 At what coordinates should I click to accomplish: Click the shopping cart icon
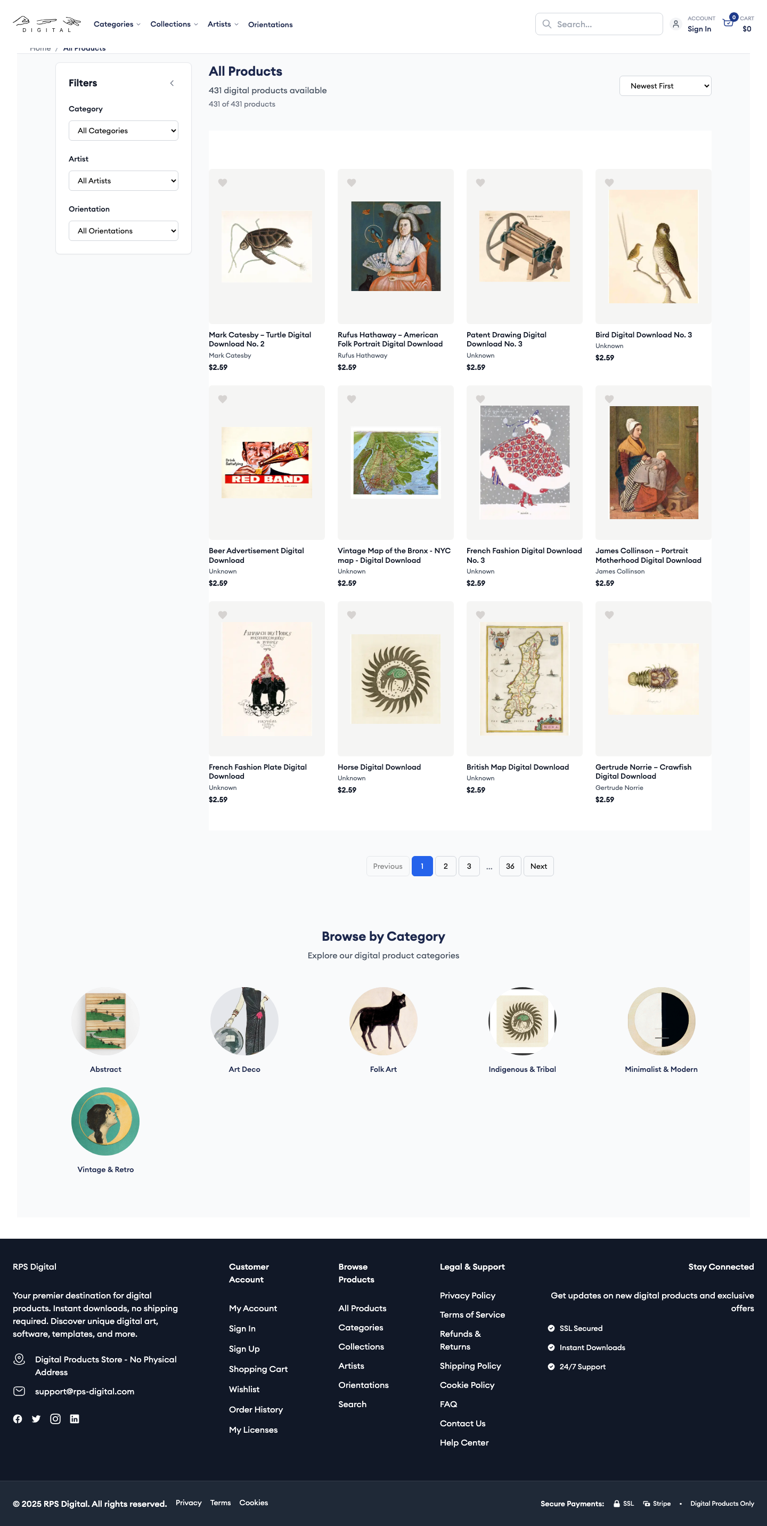click(729, 23)
